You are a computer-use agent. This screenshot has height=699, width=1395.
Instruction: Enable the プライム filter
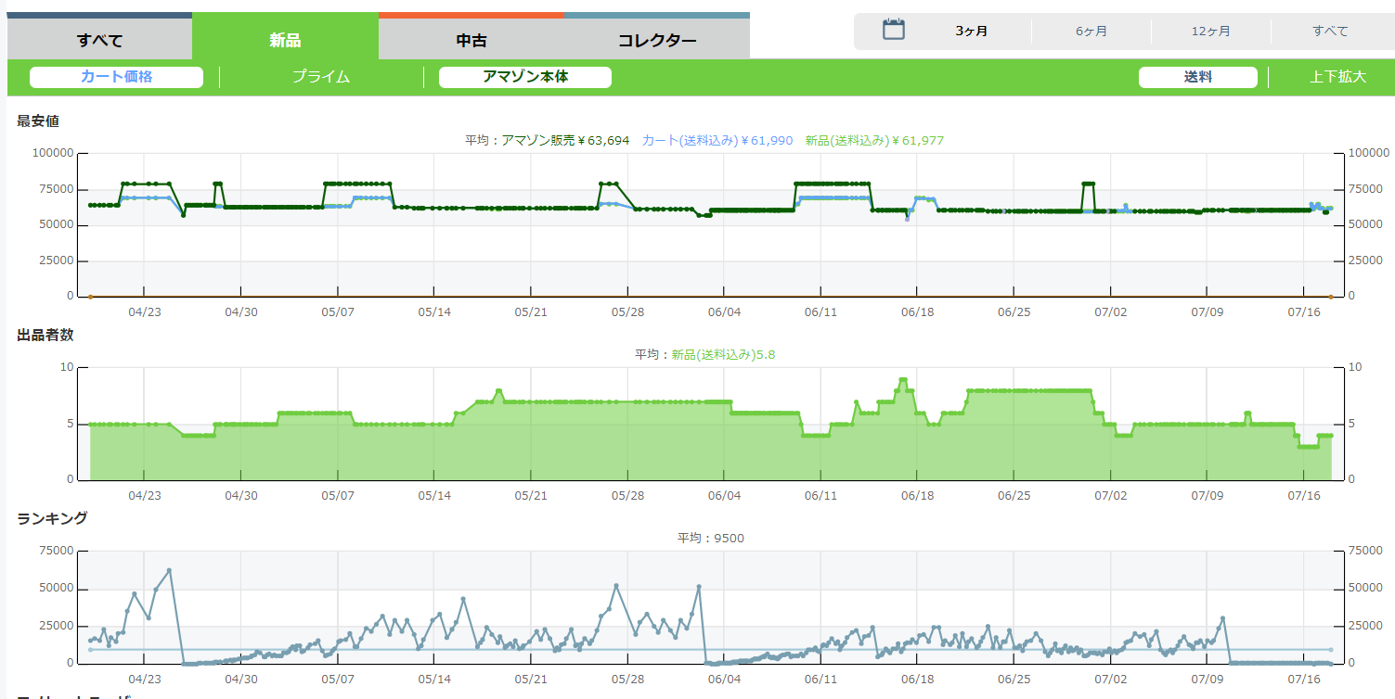[x=321, y=77]
